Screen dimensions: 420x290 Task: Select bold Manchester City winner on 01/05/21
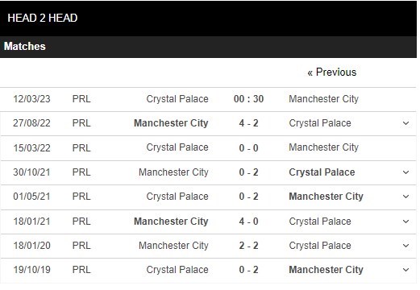tap(326, 197)
